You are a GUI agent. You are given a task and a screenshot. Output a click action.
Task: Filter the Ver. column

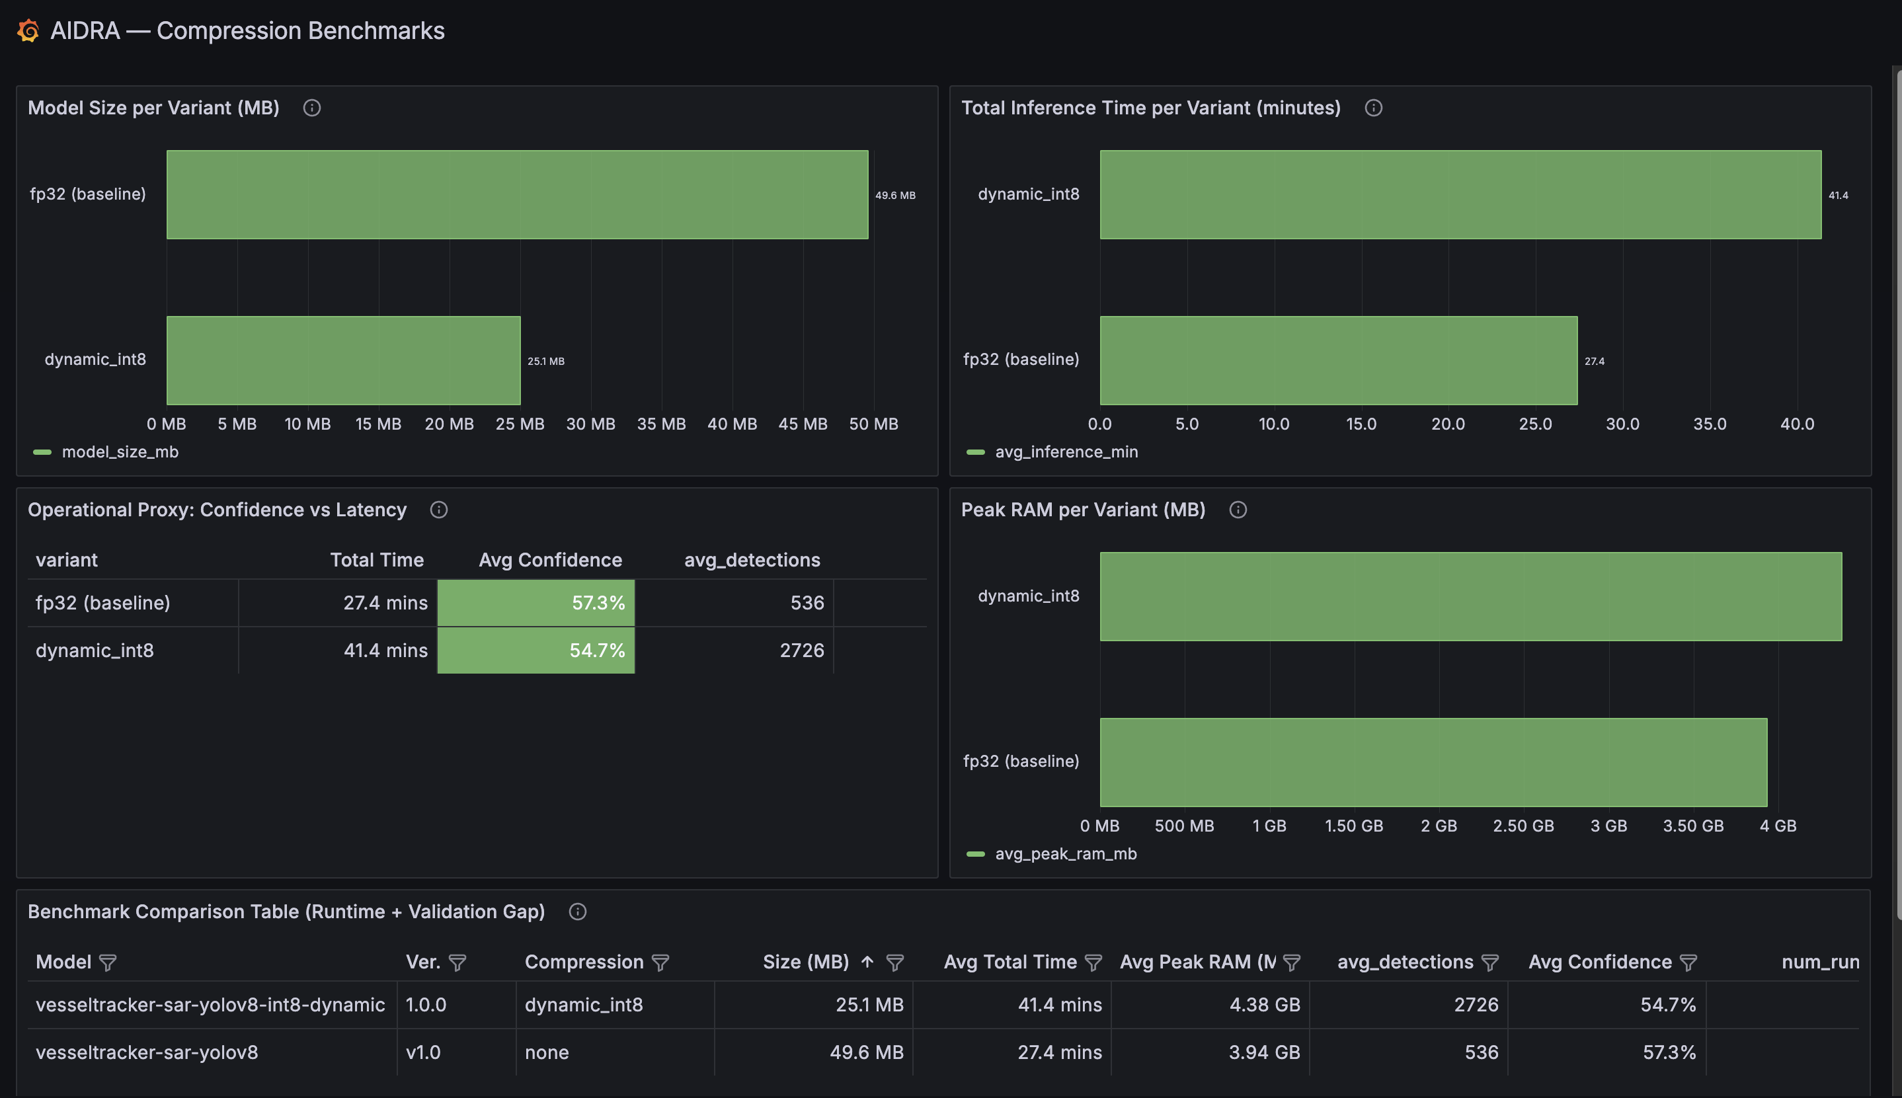point(457,962)
